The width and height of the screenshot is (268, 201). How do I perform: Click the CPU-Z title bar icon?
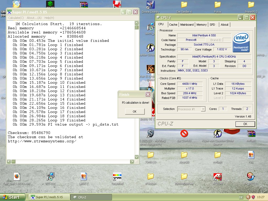pos(158,17)
